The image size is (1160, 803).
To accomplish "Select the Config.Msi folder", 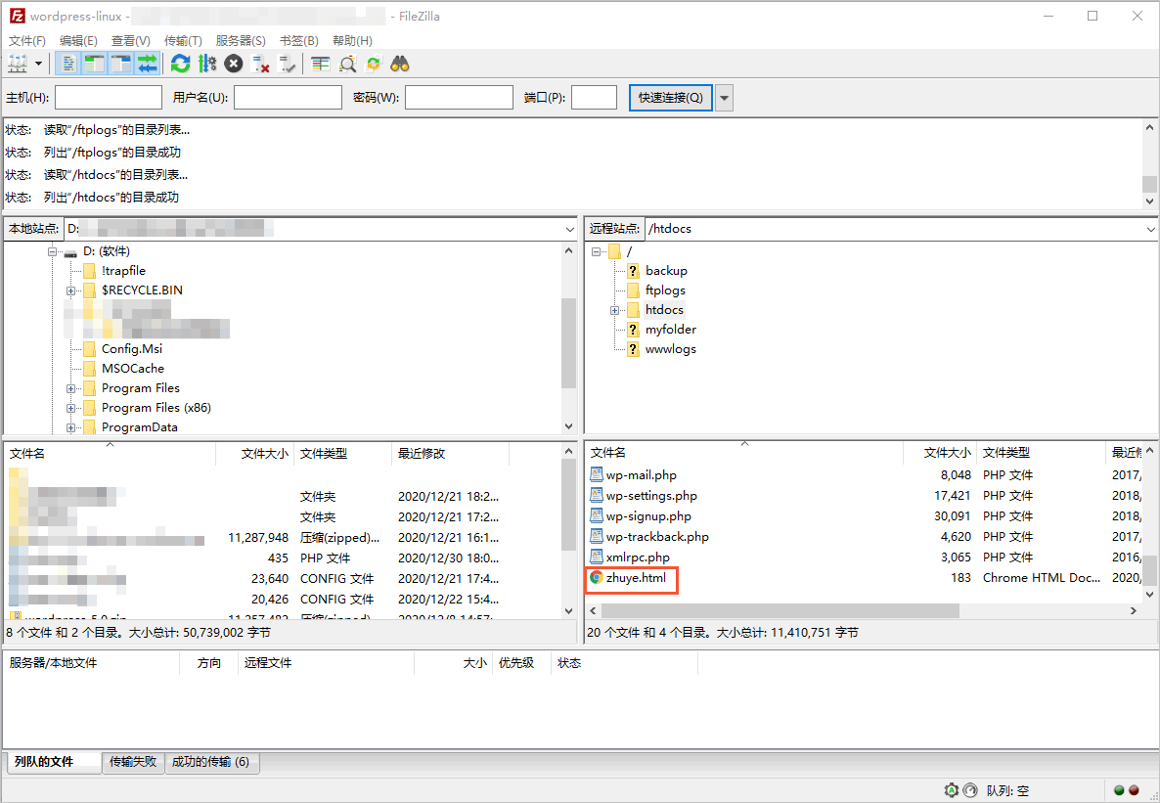I will click(x=132, y=348).
